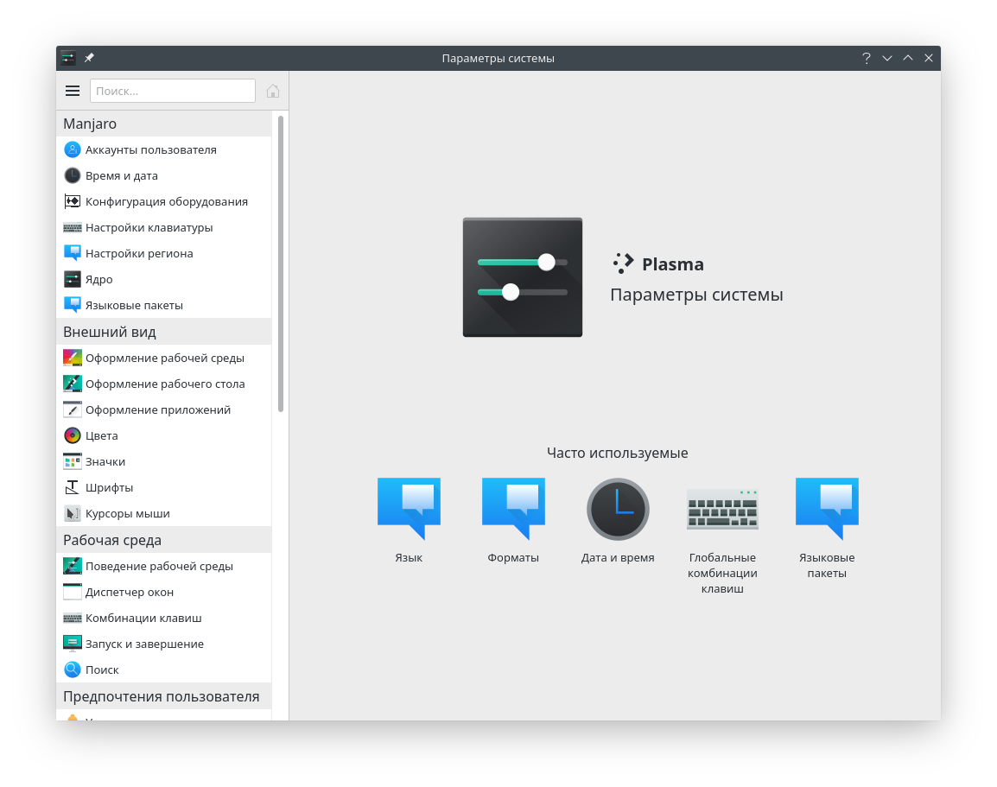
Task: Open the "Ядро" kernel settings
Action: point(97,279)
